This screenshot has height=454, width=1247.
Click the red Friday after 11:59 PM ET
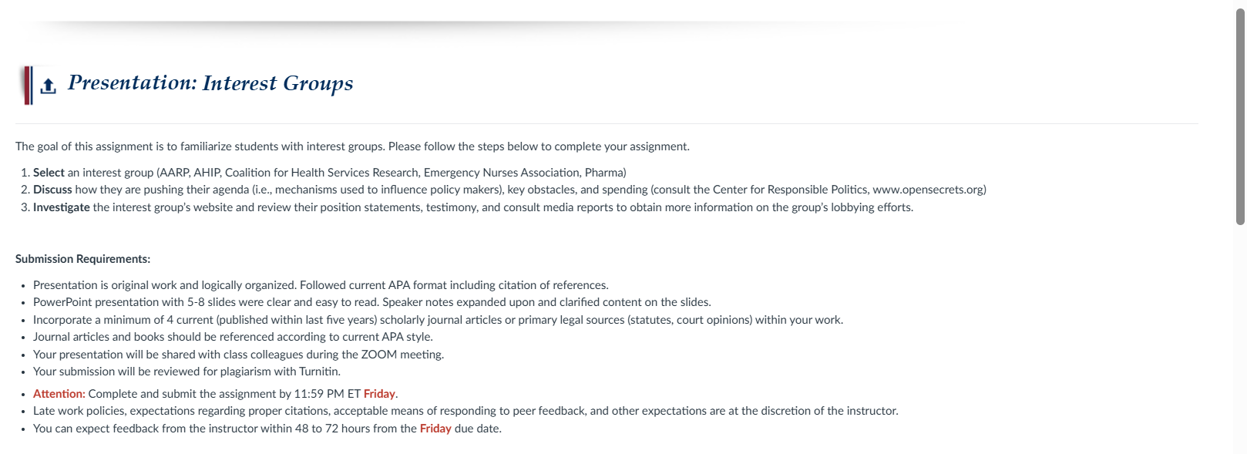(x=379, y=394)
